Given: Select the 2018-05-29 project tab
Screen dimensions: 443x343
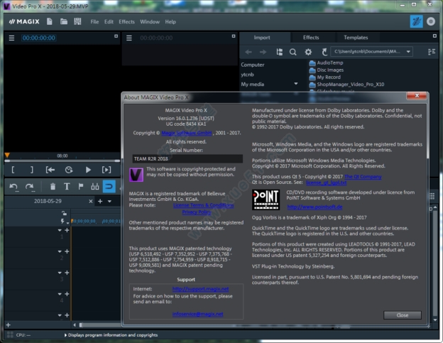Looking at the screenshot, I should (48, 201).
